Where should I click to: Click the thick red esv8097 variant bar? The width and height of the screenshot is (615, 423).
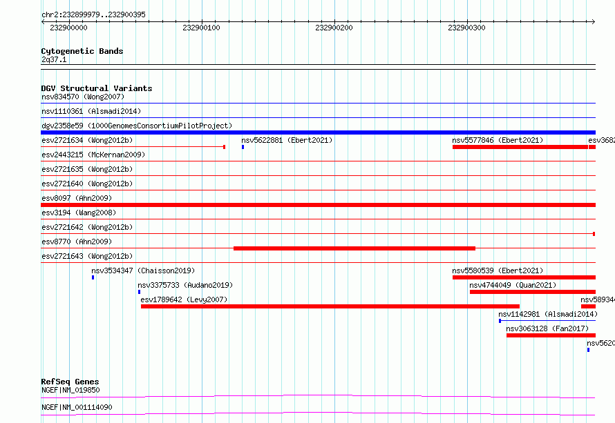click(318, 205)
